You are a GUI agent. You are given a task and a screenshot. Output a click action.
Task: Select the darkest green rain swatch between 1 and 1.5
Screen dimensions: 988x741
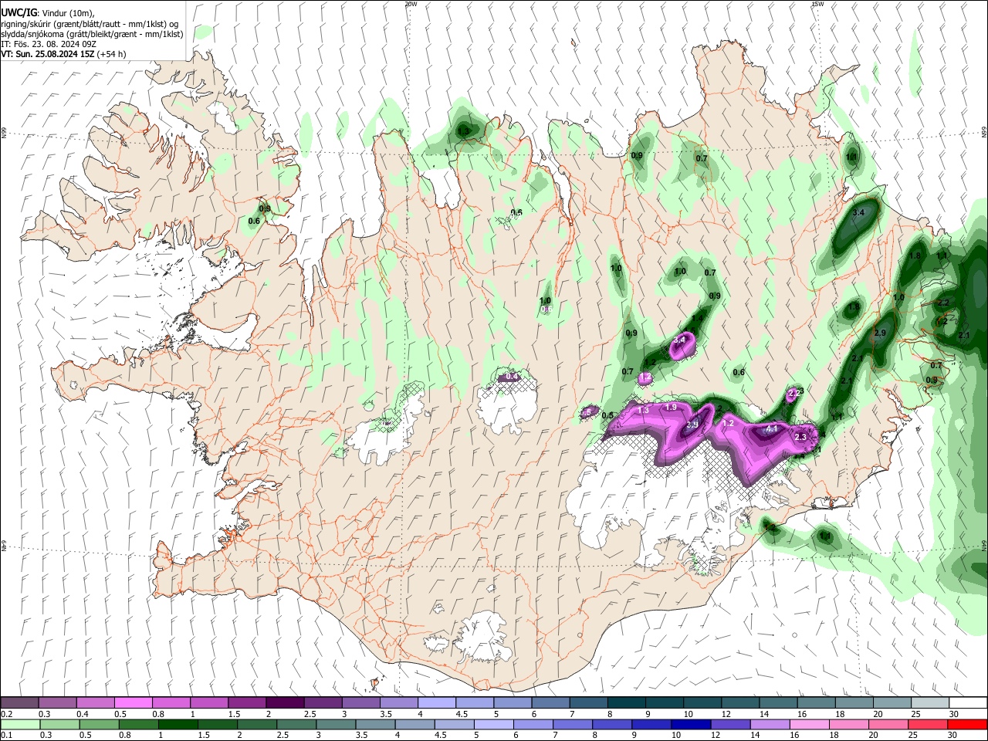coord(178,725)
